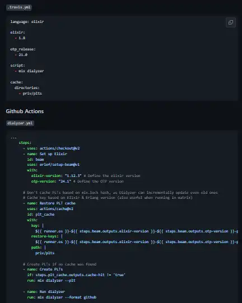
Task: Click the Github Actions heading
Action: 25,111
